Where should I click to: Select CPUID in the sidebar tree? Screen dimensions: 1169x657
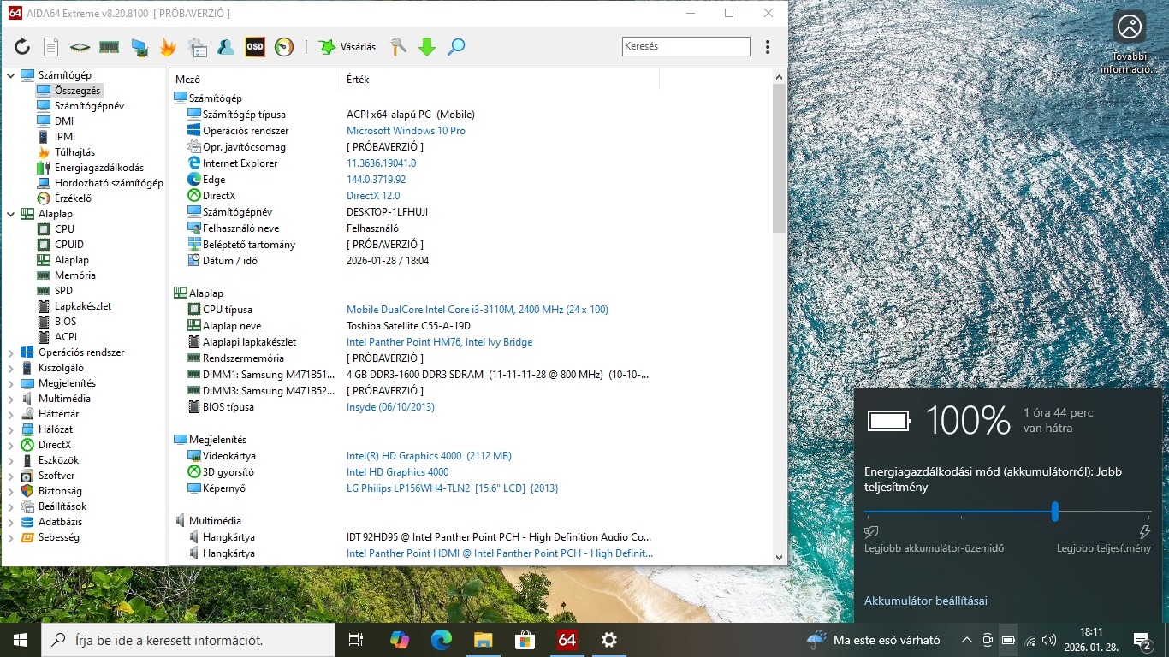[x=69, y=245]
